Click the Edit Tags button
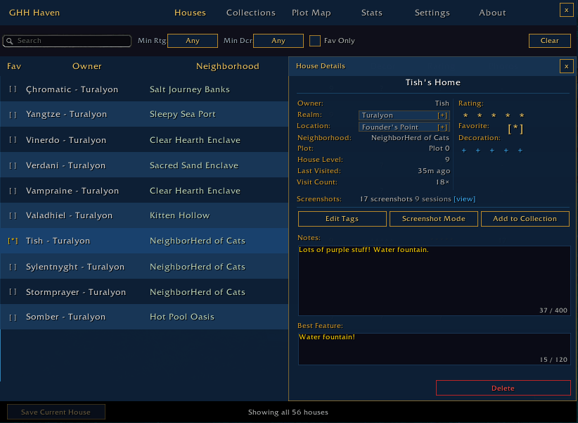This screenshot has height=423, width=578. 342,219
